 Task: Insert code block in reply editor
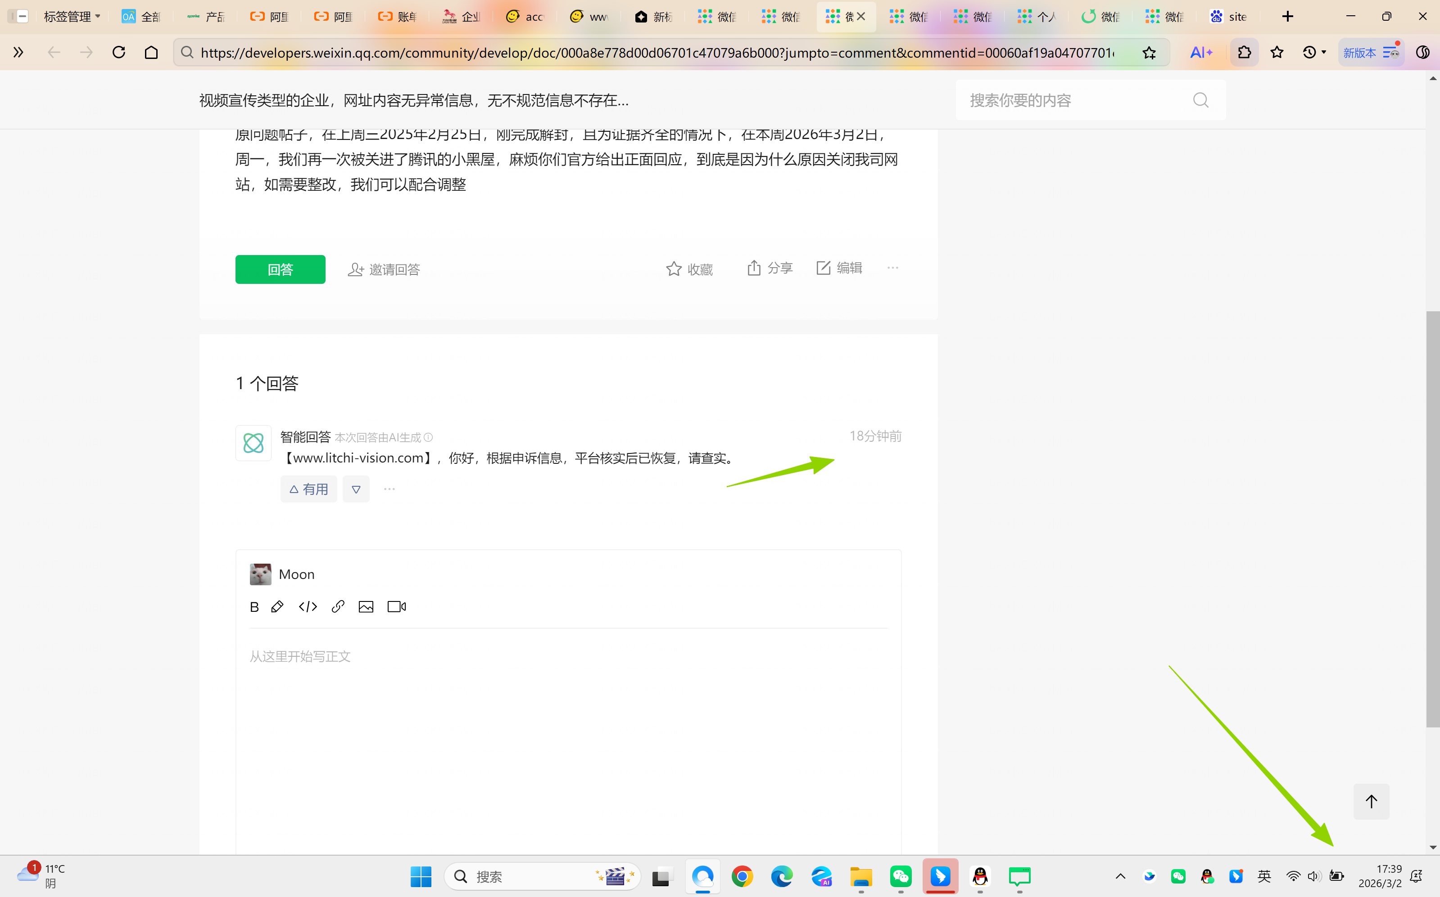pos(308,606)
